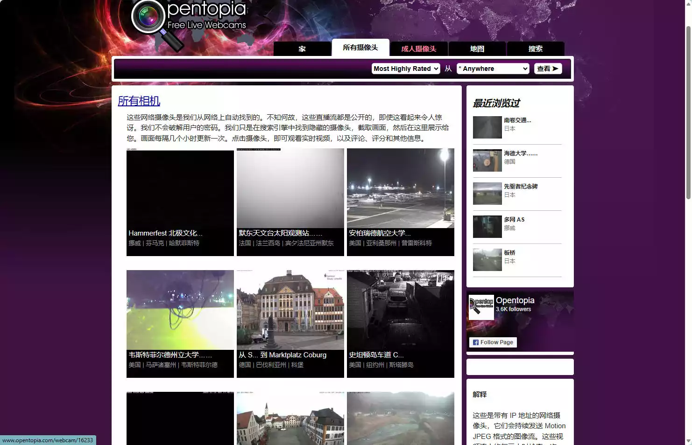692x445 pixels.
Task: Open the Anywhere location dropdown
Action: 493,69
